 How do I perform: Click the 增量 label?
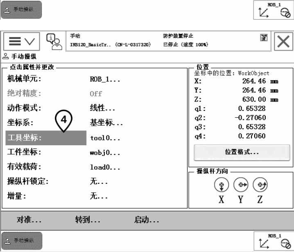tap(16, 196)
